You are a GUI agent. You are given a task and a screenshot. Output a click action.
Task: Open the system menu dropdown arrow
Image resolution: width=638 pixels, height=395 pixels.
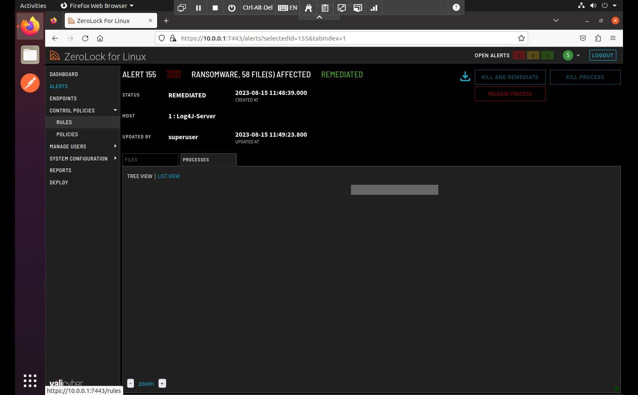tap(615, 5)
